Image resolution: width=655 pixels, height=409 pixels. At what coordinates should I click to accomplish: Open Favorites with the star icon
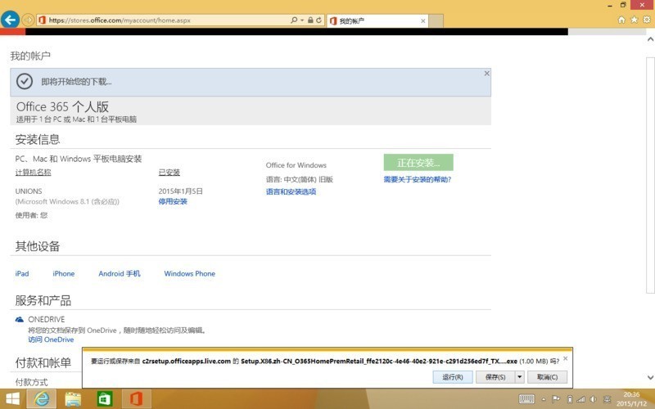pos(634,20)
